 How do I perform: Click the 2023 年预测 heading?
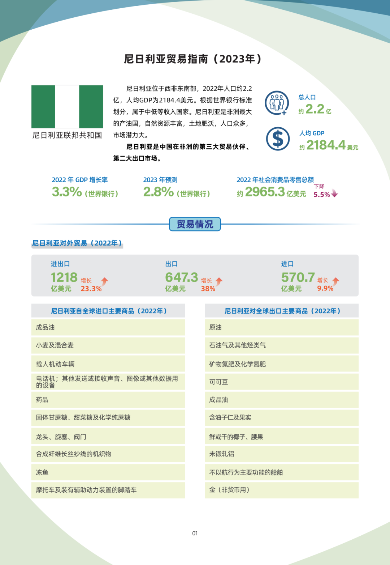160,180
